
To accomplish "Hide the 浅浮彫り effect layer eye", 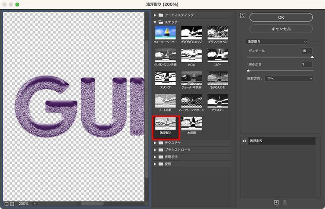I will 245,141.
